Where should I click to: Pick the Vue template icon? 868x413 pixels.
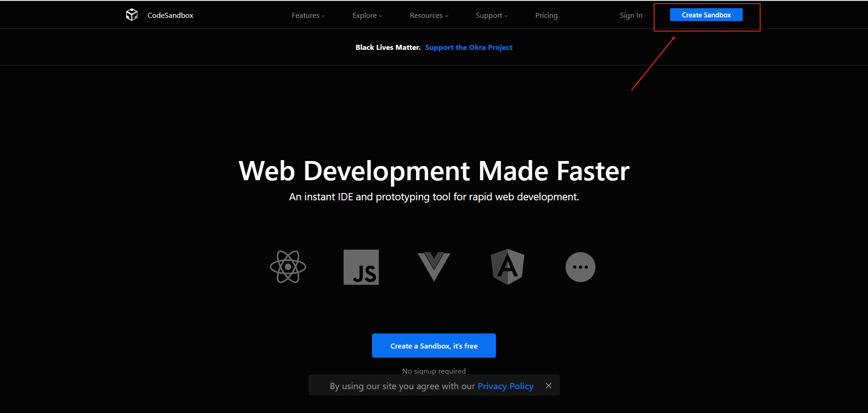434,267
